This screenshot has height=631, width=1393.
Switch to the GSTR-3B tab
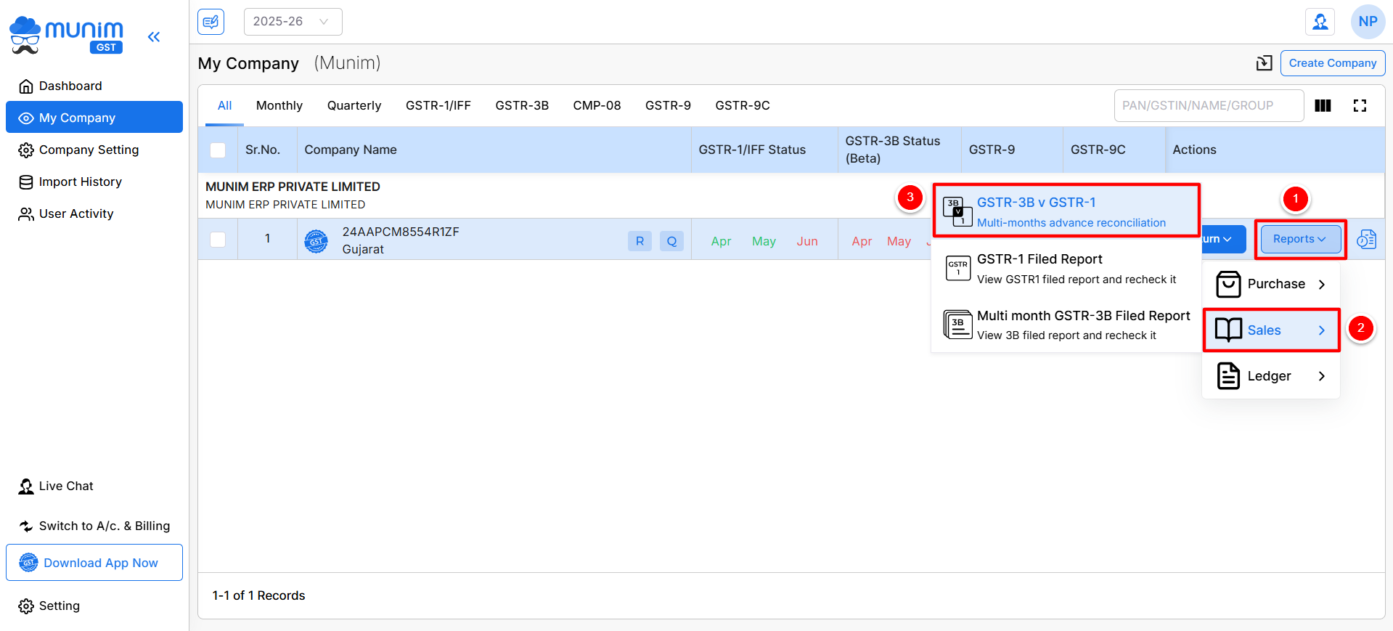tap(522, 106)
